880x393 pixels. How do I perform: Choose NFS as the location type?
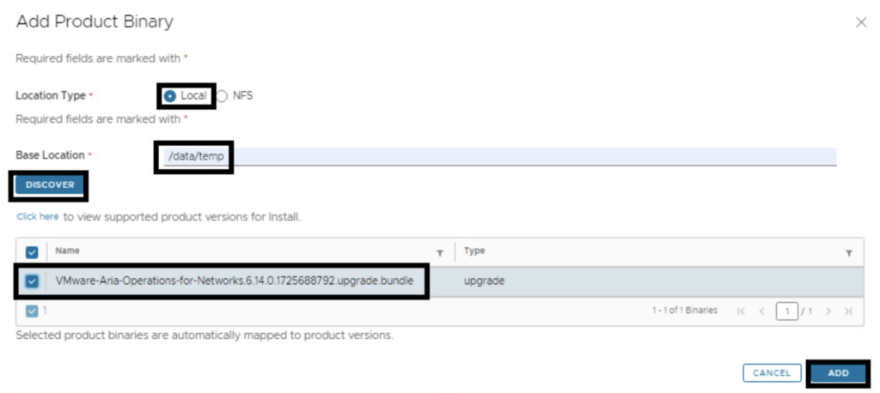point(223,96)
